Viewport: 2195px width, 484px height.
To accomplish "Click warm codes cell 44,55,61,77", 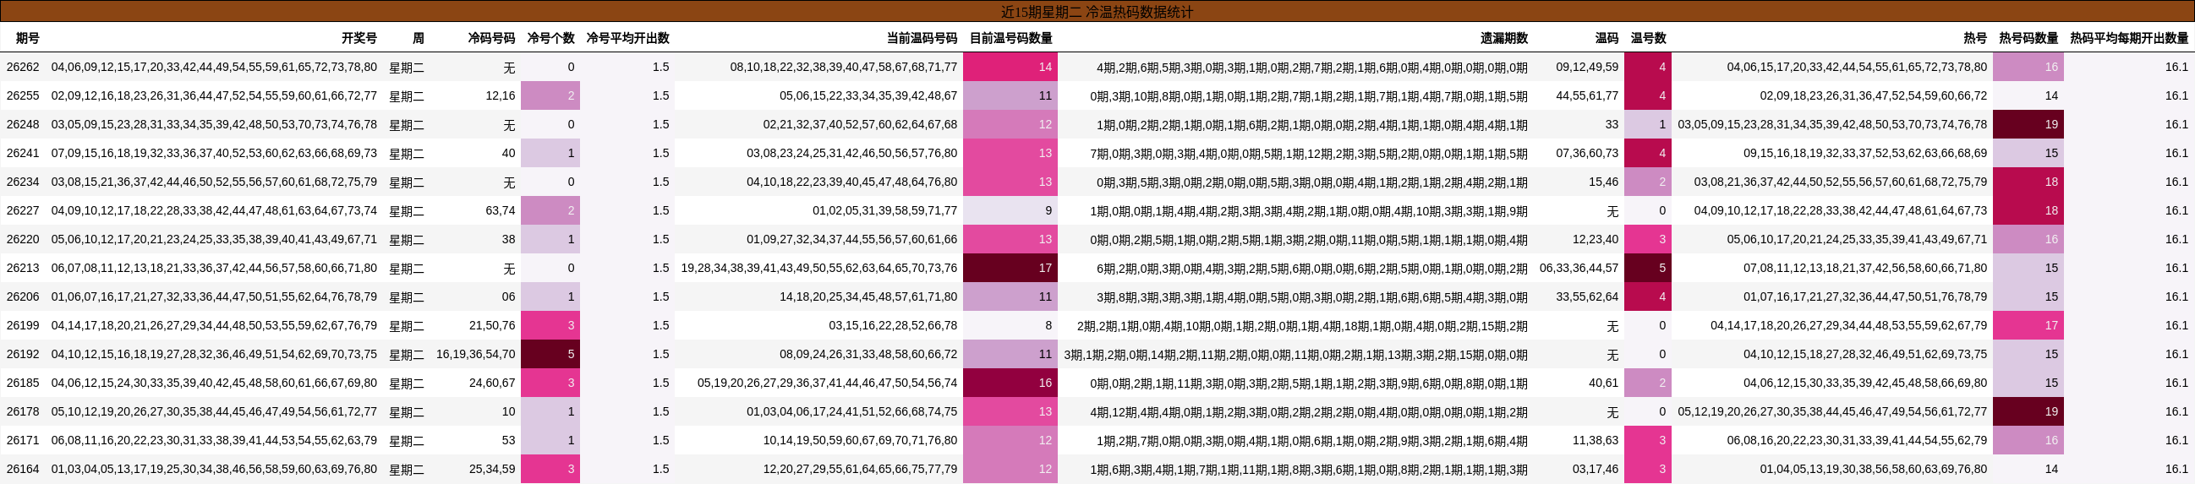I will (1586, 96).
